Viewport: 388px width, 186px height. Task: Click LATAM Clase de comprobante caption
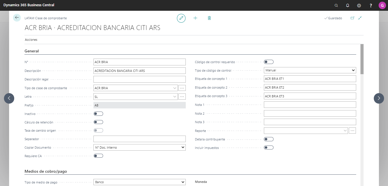tap(46, 18)
